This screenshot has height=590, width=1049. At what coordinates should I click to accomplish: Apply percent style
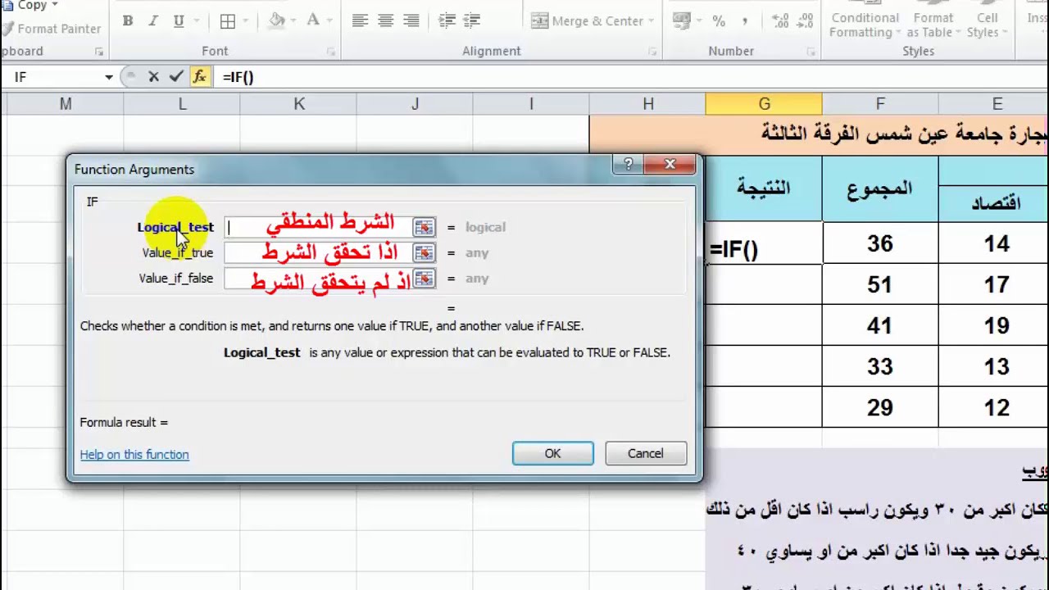[719, 21]
